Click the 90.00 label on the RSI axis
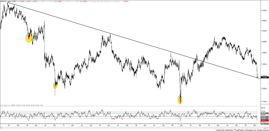Image resolution: width=269 pixels, height=131 pixels. (263, 108)
